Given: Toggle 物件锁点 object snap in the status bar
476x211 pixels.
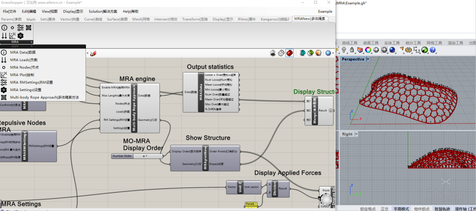Looking at the screenshot, I should click(422, 209).
